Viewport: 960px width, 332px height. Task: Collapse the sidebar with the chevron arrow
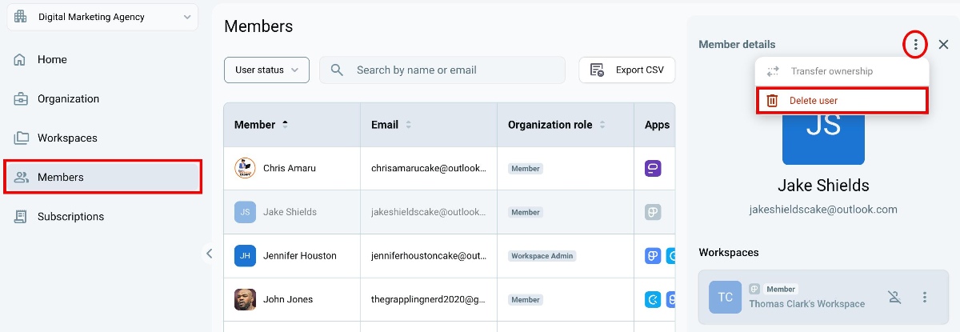[210, 254]
